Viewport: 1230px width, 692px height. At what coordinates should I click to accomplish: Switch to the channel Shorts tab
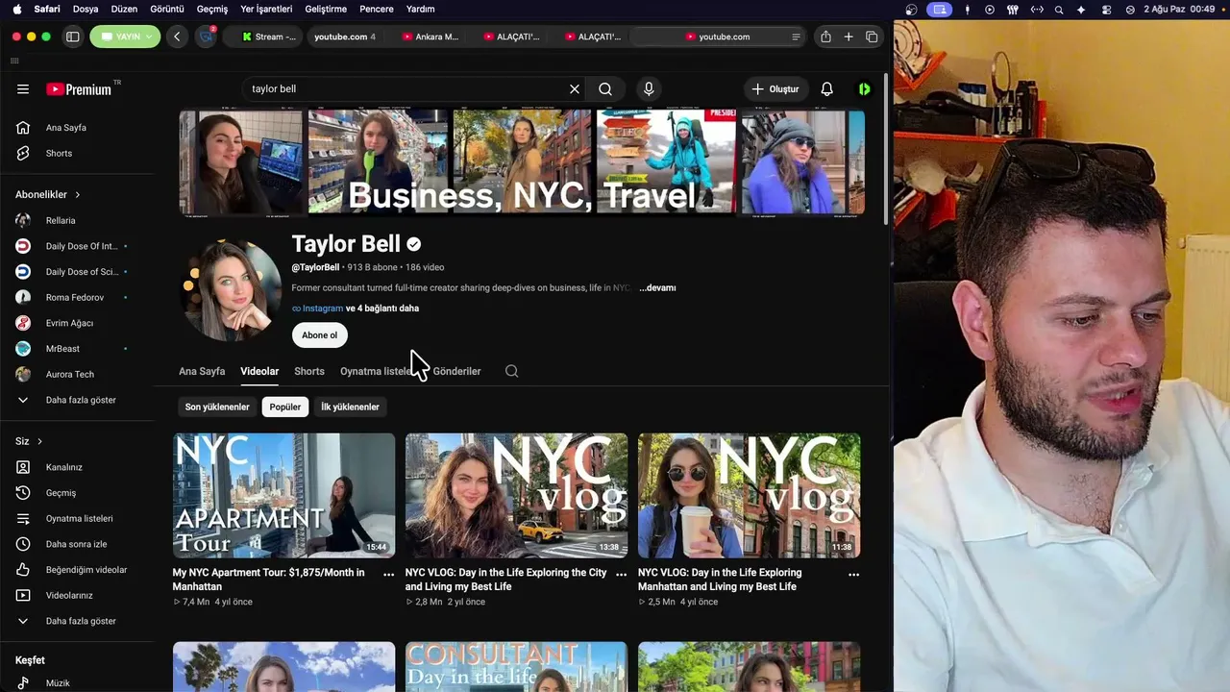pos(309,371)
